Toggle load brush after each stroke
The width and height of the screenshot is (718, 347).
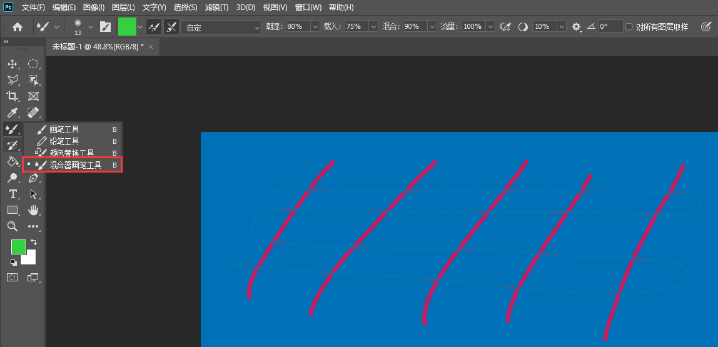pyautogui.click(x=154, y=27)
